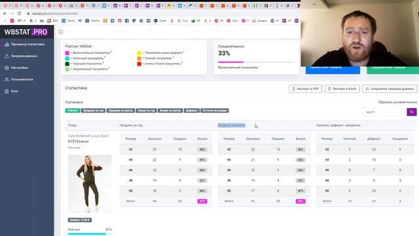Sort by Дефицит chip
This screenshot has height=236, width=419.
[192, 111]
